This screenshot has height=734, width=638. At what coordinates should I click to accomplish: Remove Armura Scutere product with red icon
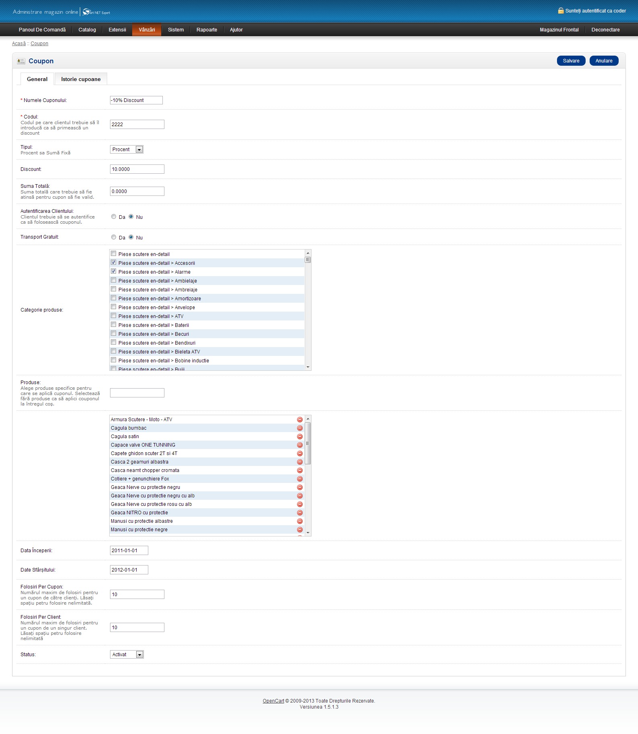[299, 420]
